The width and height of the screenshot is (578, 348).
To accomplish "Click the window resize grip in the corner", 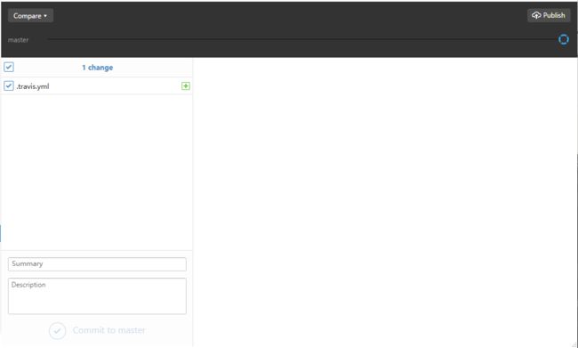I will point(573,344).
